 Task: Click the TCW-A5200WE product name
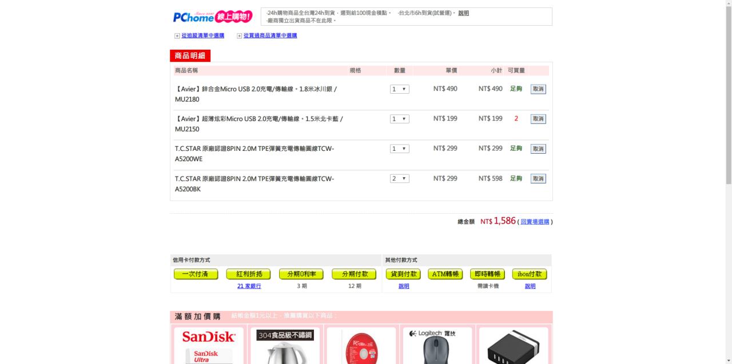click(254, 154)
